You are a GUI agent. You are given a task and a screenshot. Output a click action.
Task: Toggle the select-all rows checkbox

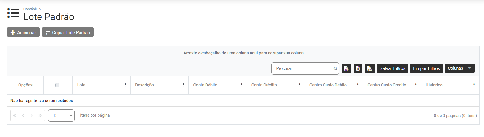(x=57, y=85)
